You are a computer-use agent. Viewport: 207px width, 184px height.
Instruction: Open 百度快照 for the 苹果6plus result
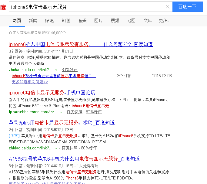(70, 148)
